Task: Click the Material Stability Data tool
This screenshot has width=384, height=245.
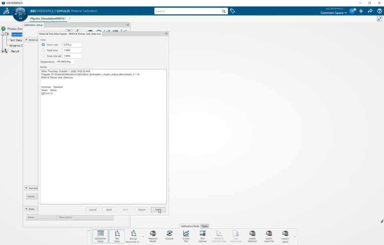Action: point(219,236)
